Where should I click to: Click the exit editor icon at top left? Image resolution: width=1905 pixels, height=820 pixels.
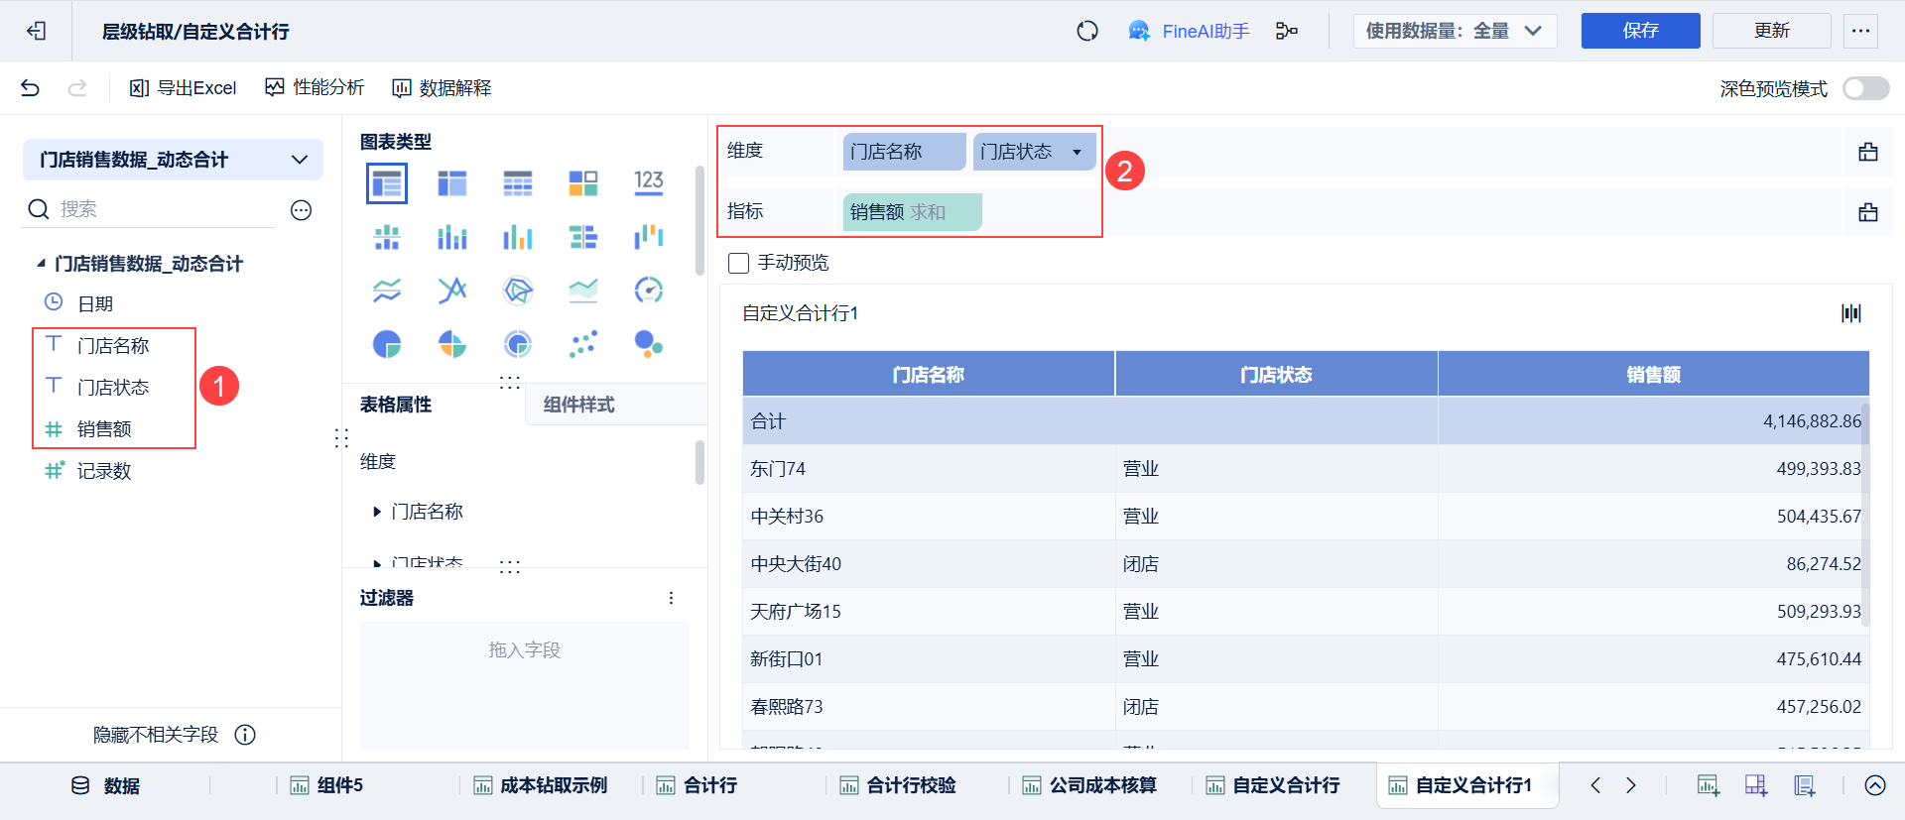point(37,31)
